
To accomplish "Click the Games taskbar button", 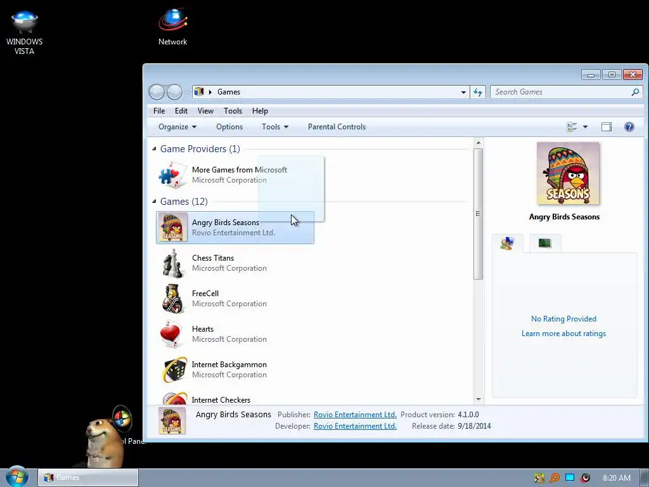I will point(88,477).
